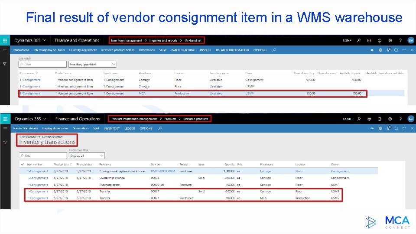The width and height of the screenshot is (416, 234).
Task: Click Filter field in Inventory transactions
Action: pos(43,156)
